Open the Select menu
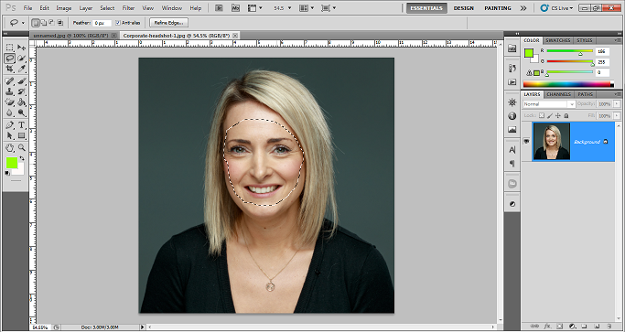This screenshot has width=625, height=332. pos(107,8)
